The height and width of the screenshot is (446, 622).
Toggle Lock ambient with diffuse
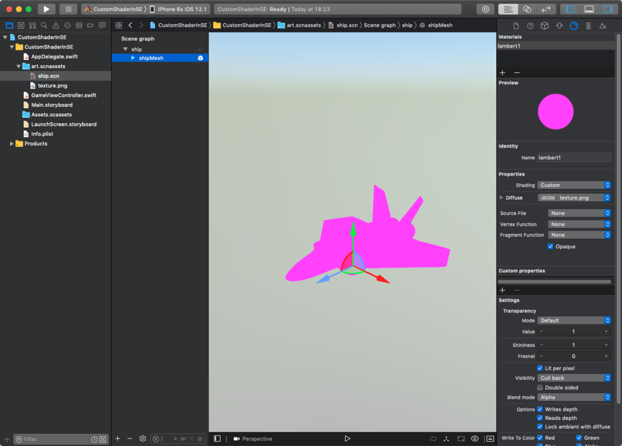(x=540, y=427)
